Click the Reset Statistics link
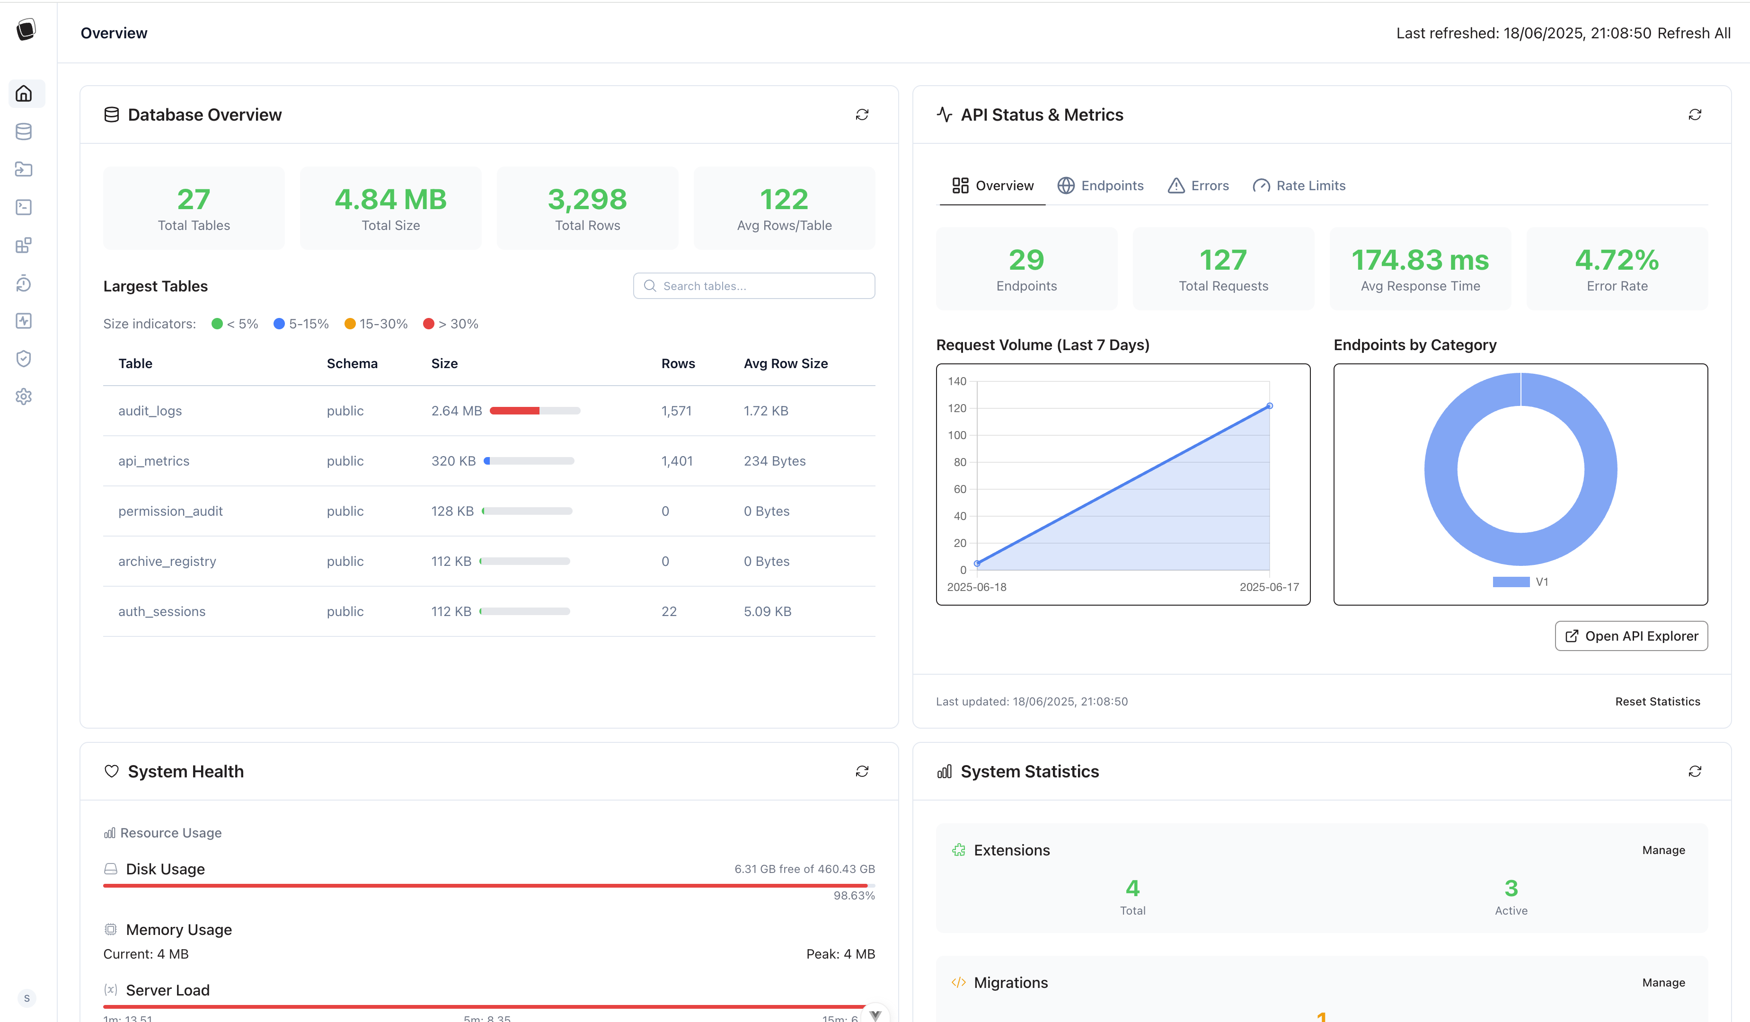1750x1022 pixels. [x=1657, y=701]
